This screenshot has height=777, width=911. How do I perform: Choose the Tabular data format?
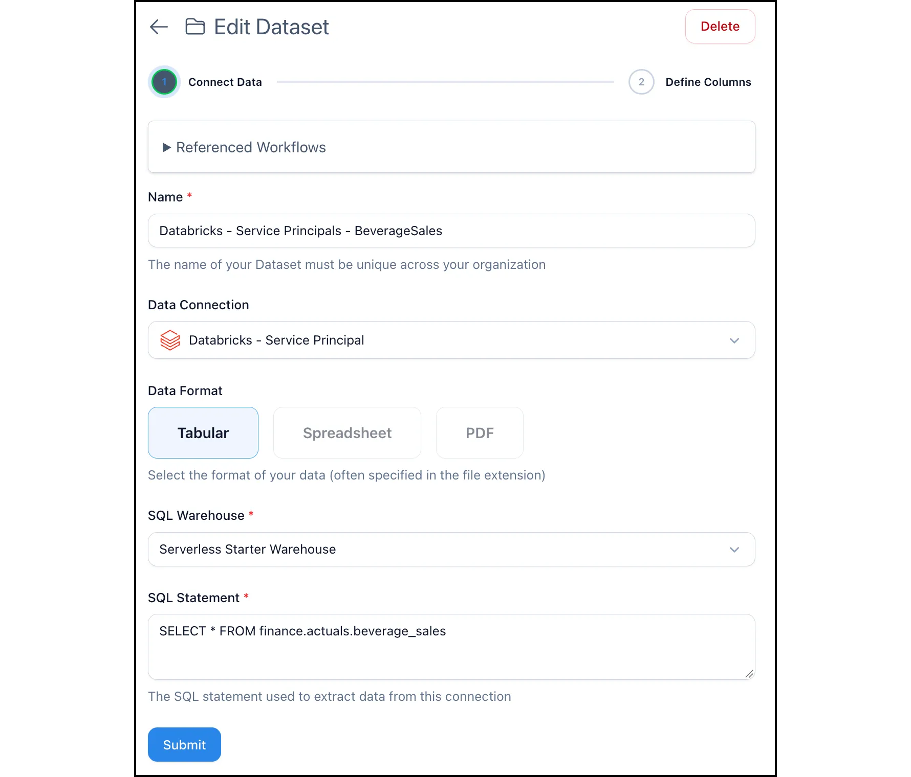tap(203, 433)
